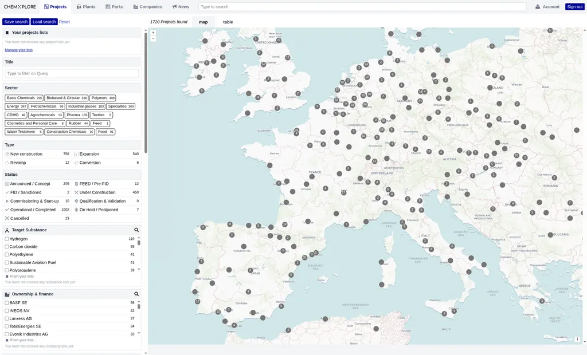This screenshot has width=587, height=355.
Task: Open the Projects nav tab
Action: coord(55,7)
